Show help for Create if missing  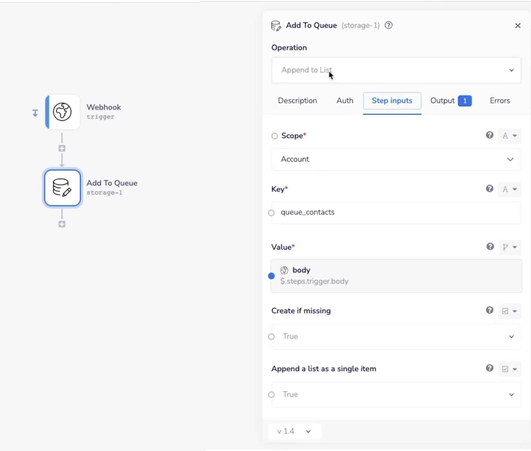coord(489,310)
